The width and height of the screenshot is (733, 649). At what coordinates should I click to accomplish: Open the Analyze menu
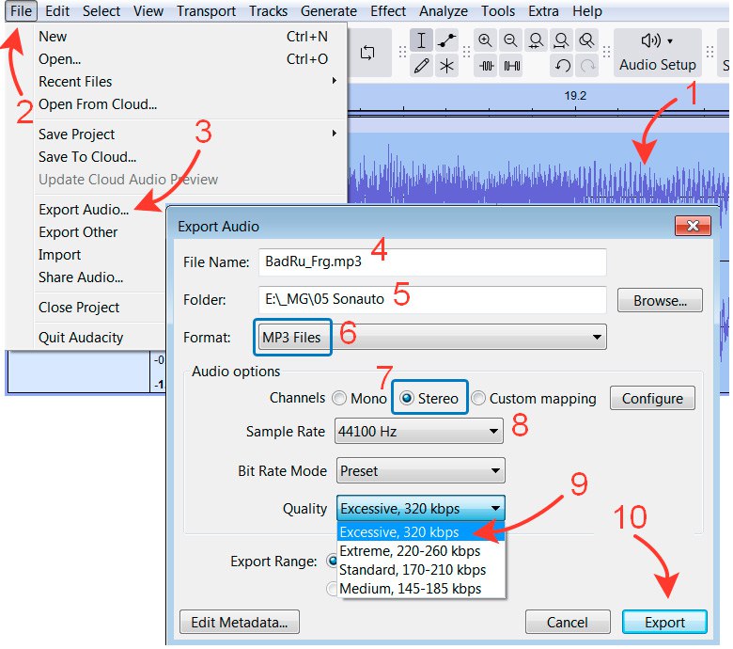[x=444, y=10]
